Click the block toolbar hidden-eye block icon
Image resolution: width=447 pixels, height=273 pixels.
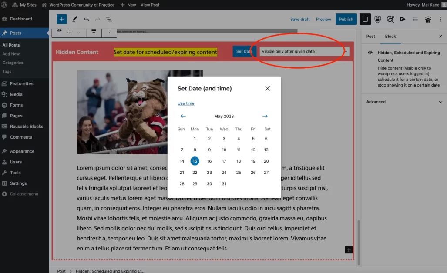pos(59,31)
